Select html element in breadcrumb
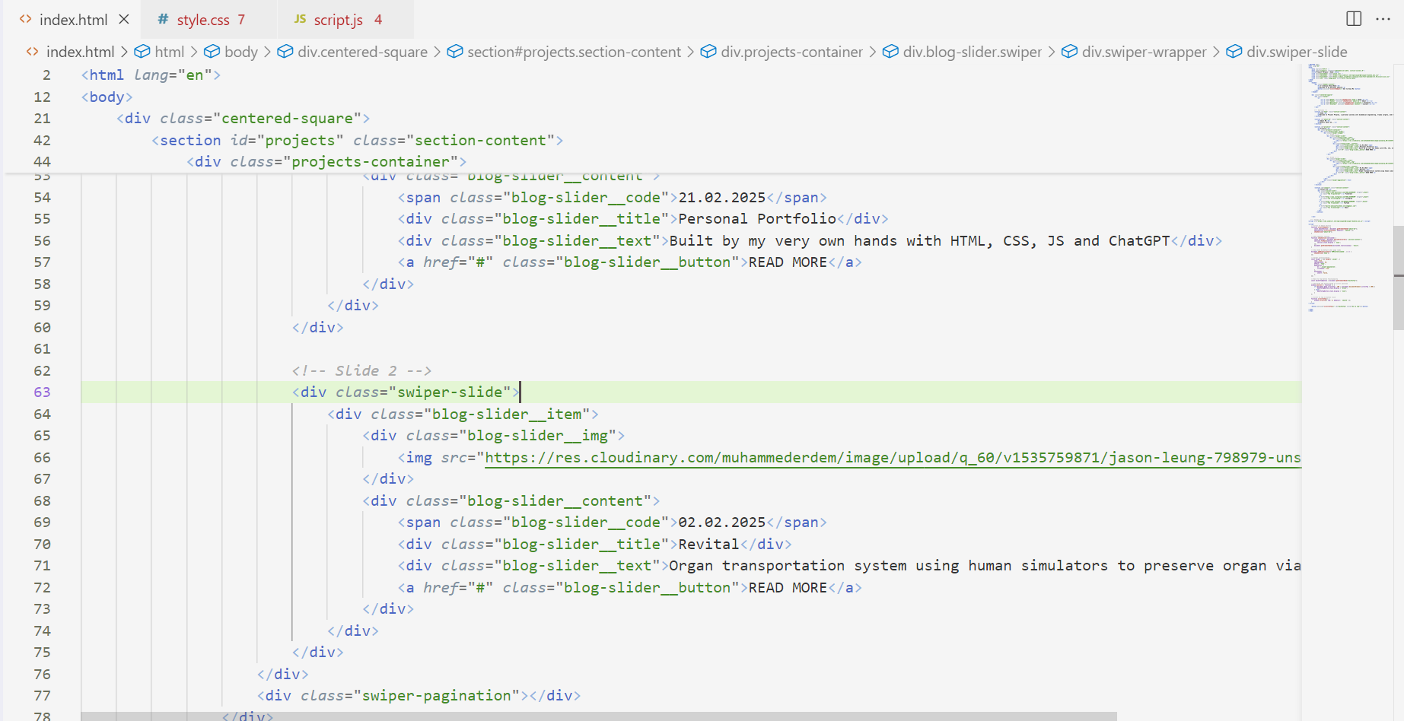Viewport: 1404px width, 721px height. (x=169, y=52)
